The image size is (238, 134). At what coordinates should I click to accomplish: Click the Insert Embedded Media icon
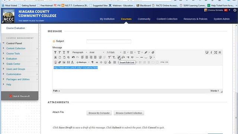68,62
